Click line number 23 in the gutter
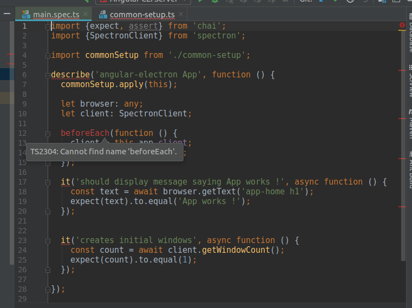The height and width of the screenshot is (308, 412). pyautogui.click(x=22, y=240)
